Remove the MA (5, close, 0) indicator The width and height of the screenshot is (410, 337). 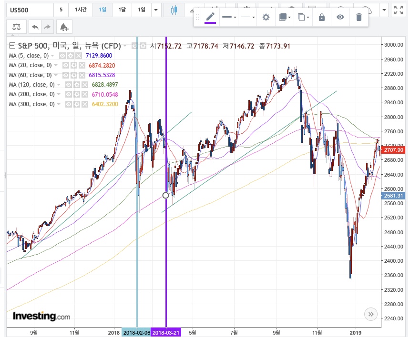(x=79, y=56)
